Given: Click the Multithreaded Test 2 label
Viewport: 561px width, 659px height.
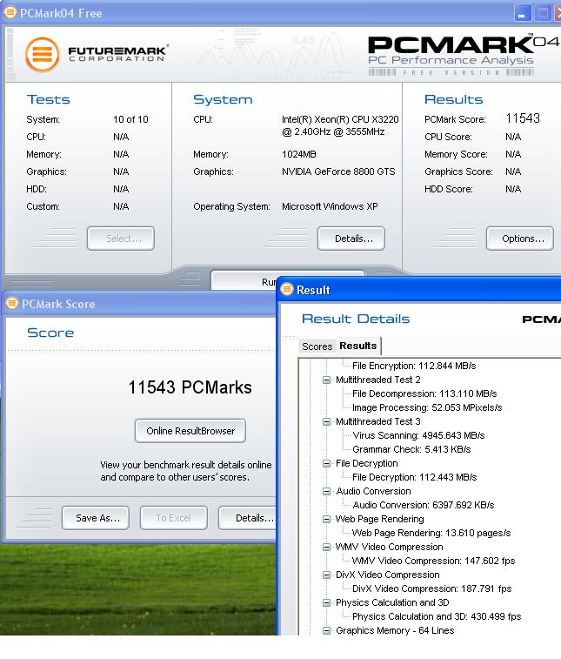Looking at the screenshot, I should point(378,380).
